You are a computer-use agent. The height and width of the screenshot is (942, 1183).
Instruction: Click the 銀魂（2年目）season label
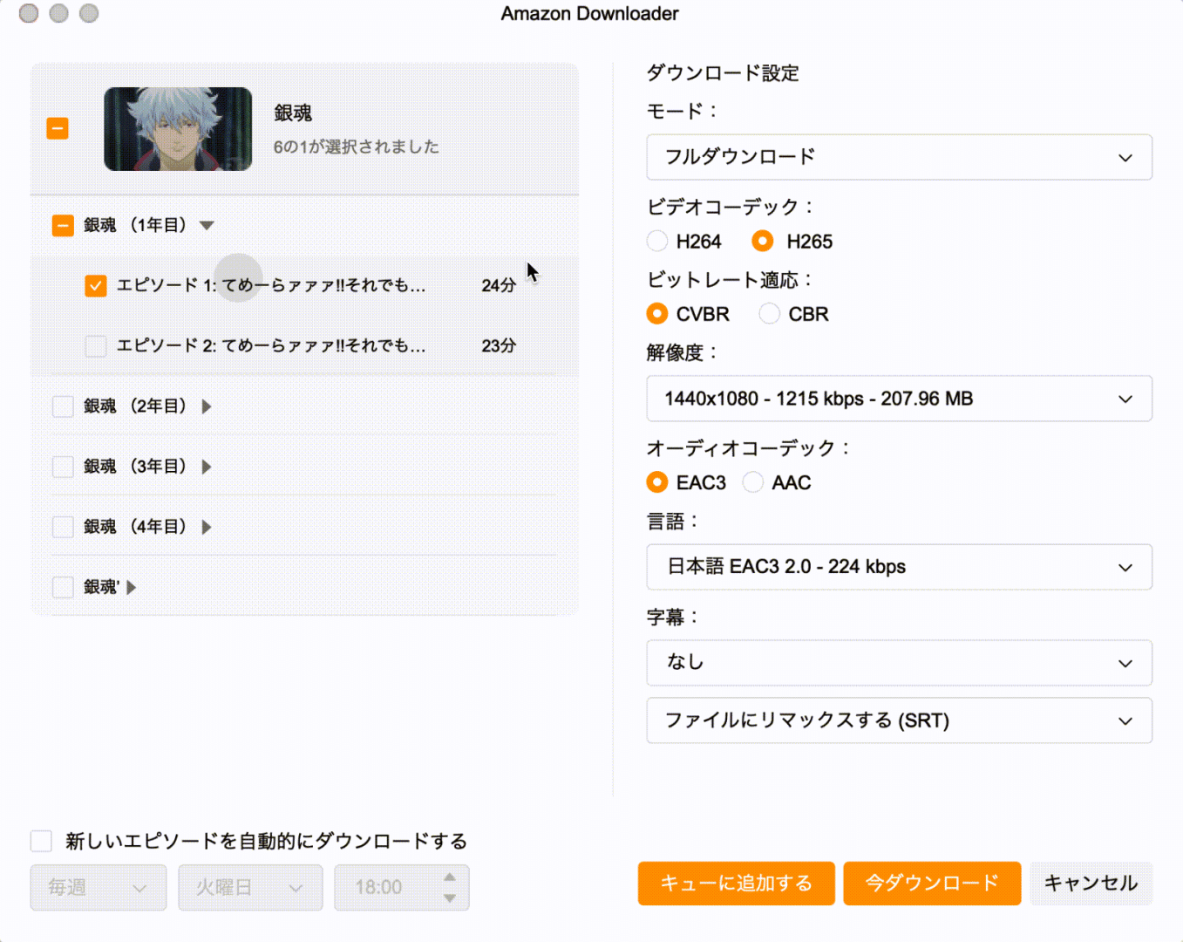pos(135,406)
